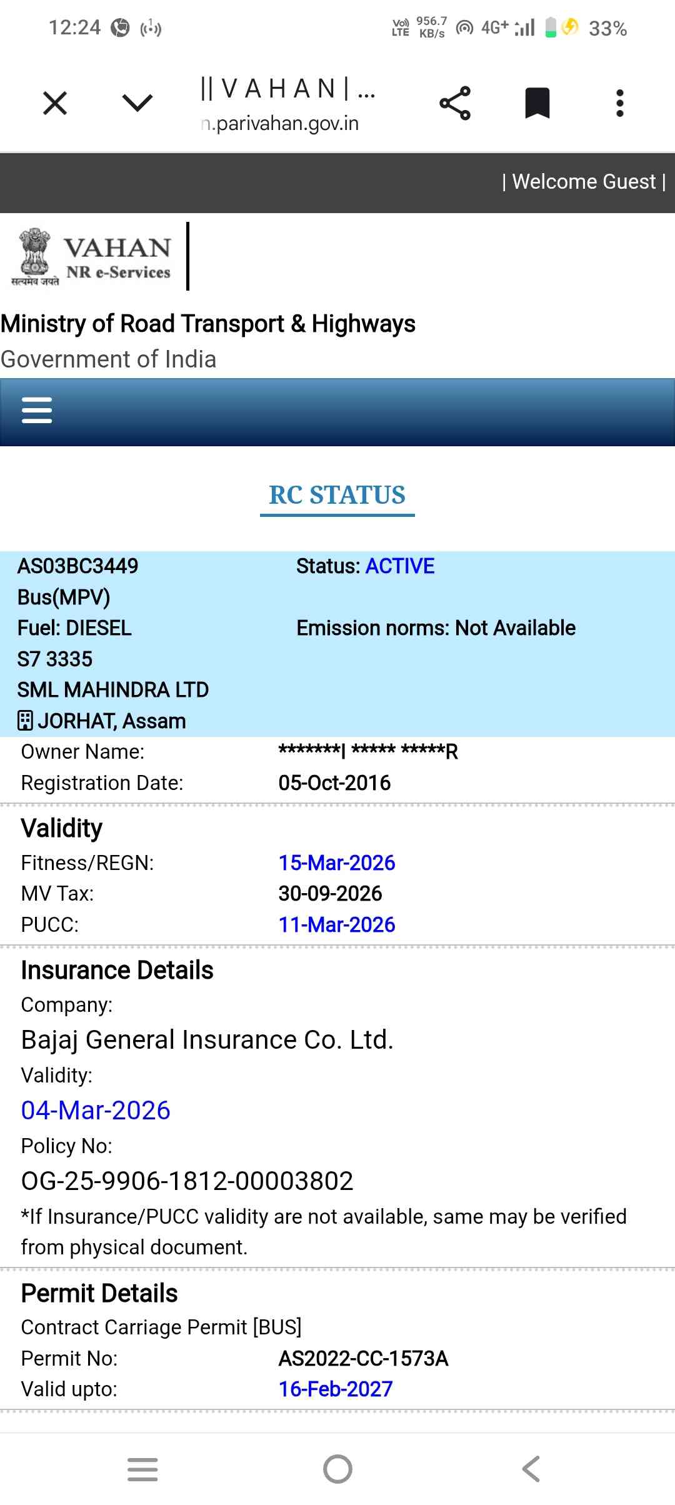Expand the tab minimize chevron
Viewport: 675px width, 1505px height.
[137, 103]
